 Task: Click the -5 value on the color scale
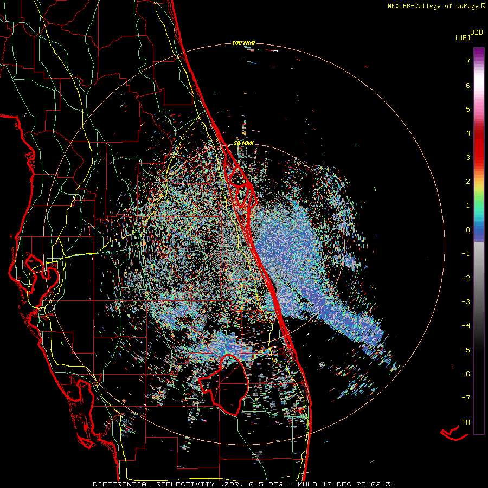pyautogui.click(x=466, y=350)
